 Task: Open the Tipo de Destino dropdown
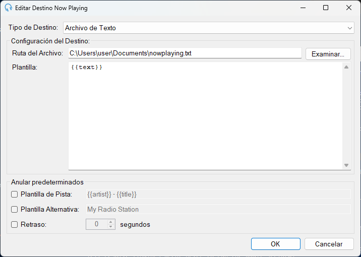[209, 28]
